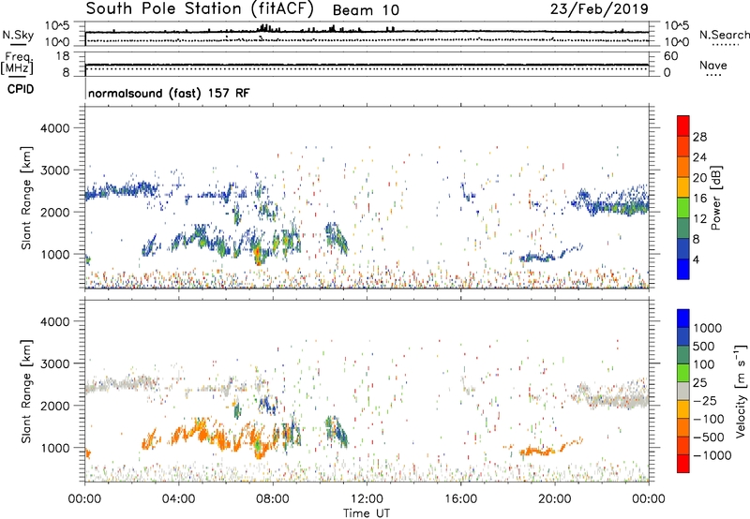The height and width of the screenshot is (519, 750).
Task: Click 'normalsound (fast) 157 RF' text
Action: [169, 93]
